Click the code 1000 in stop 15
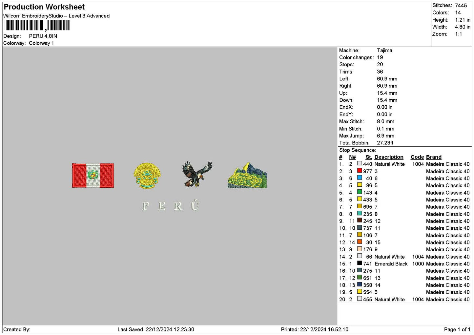Image resolution: width=474 pixels, height=335 pixels. coord(418,264)
